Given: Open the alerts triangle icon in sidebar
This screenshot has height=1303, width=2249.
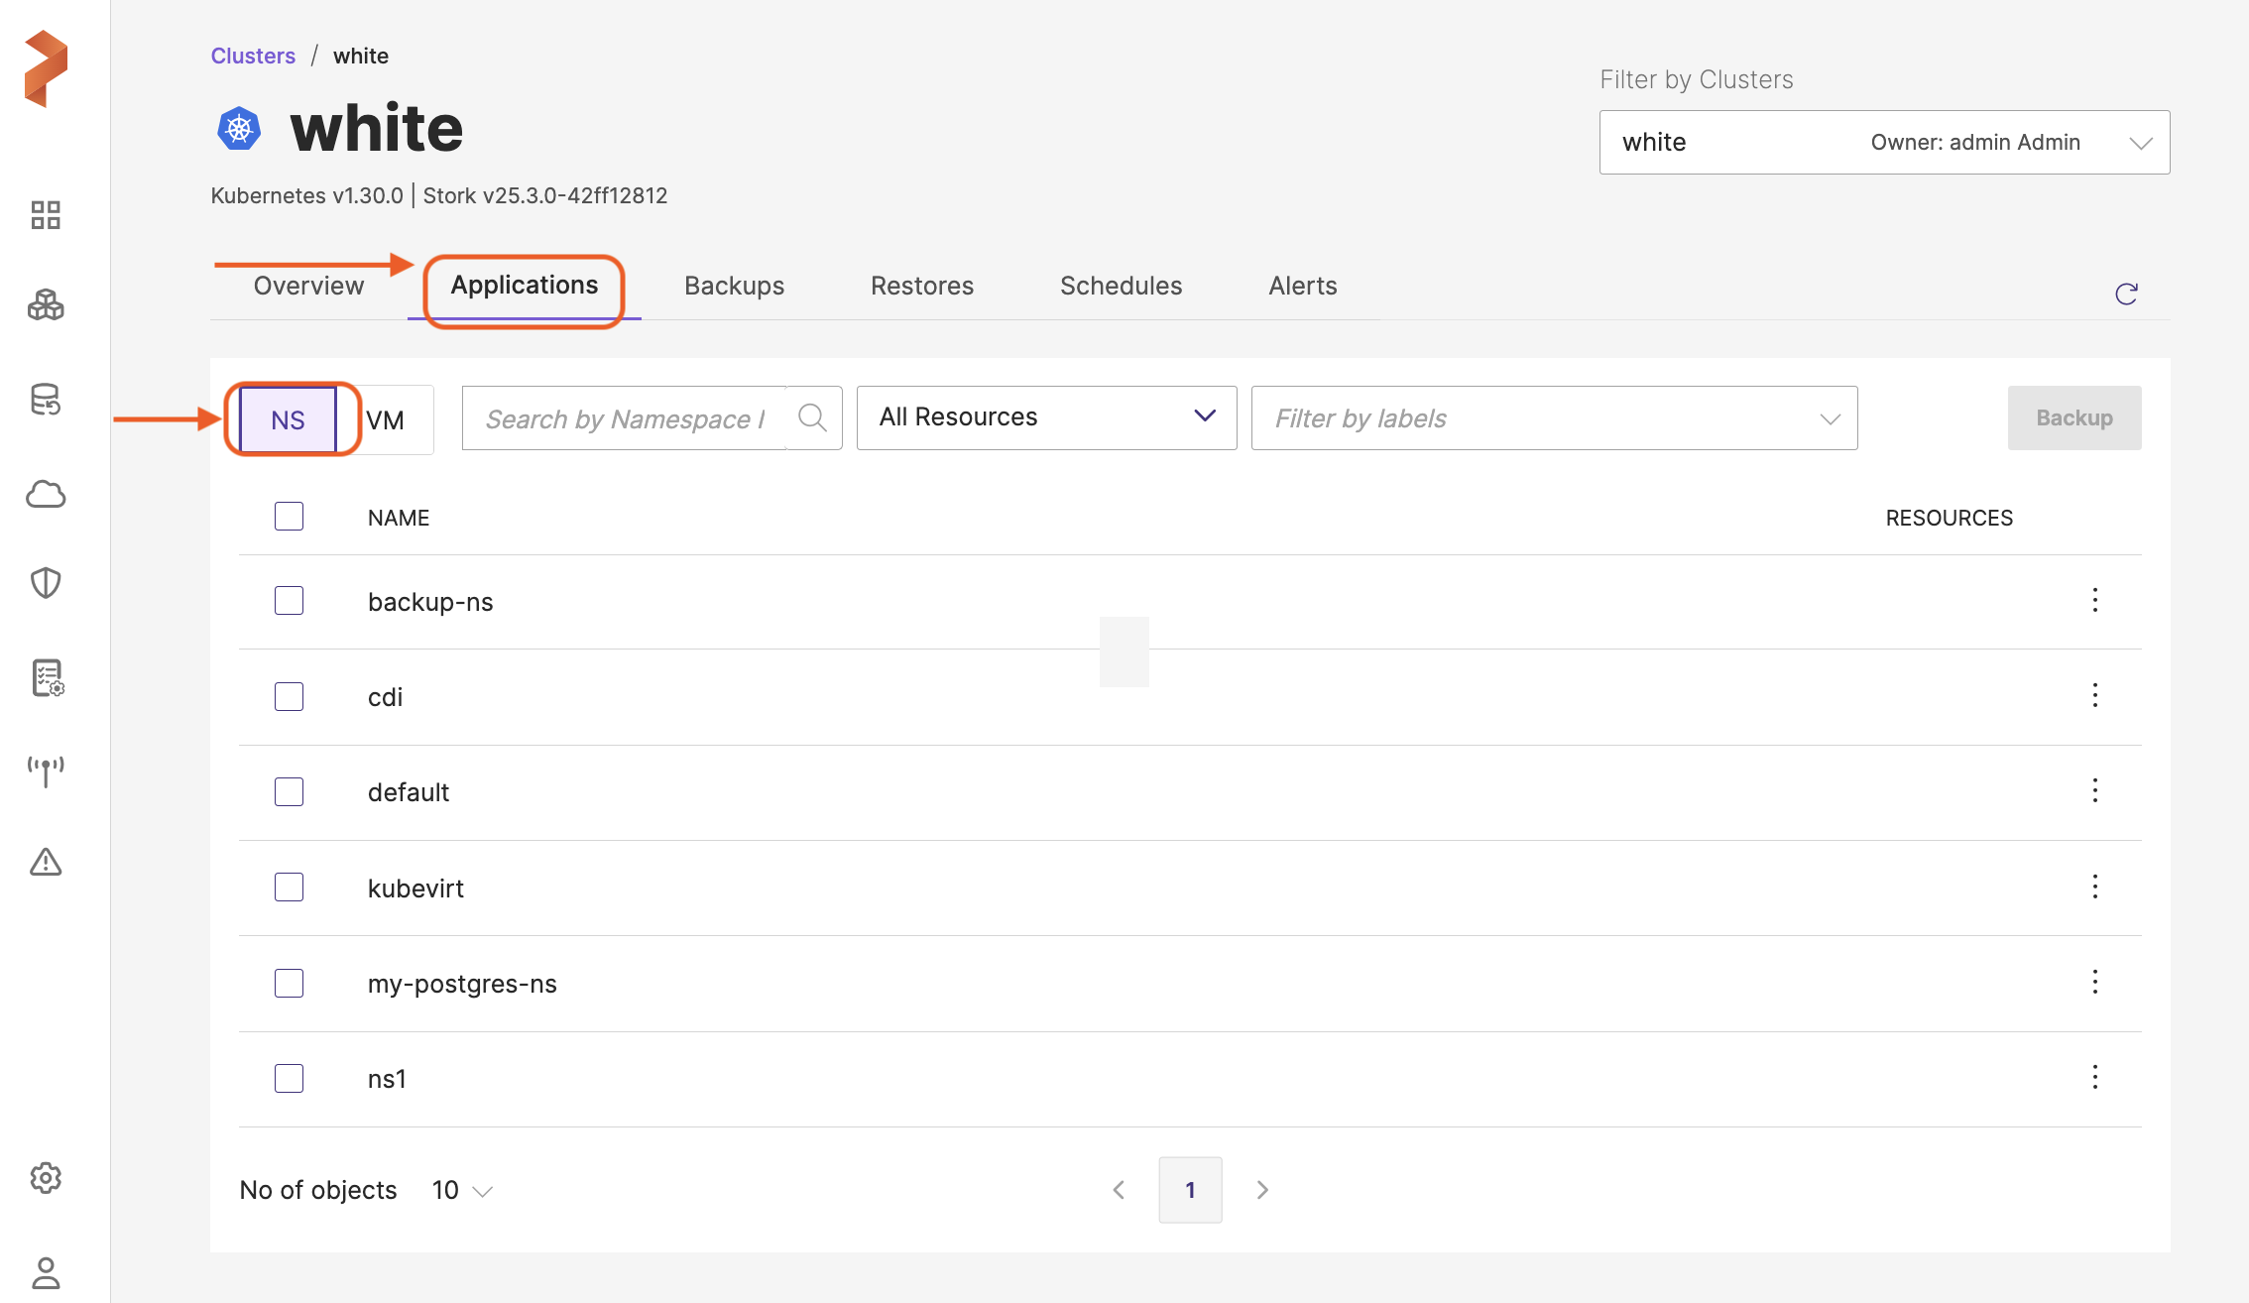Looking at the screenshot, I should (46, 863).
